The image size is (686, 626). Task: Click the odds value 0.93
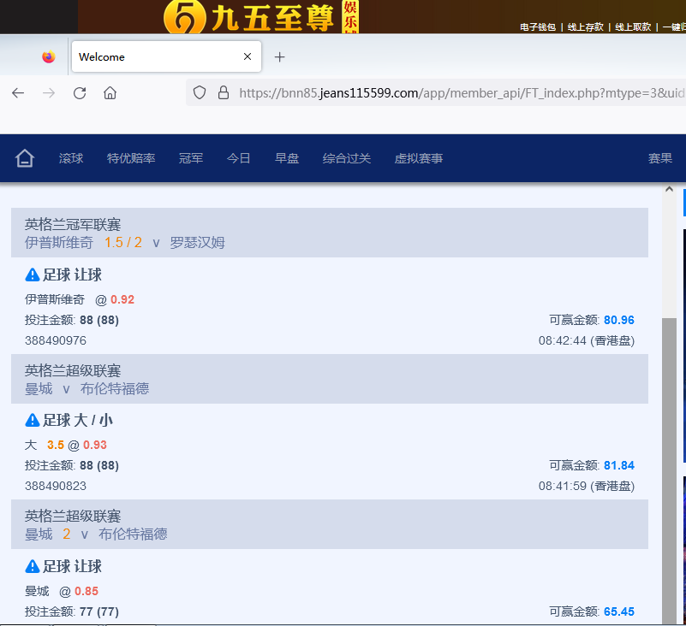click(95, 446)
